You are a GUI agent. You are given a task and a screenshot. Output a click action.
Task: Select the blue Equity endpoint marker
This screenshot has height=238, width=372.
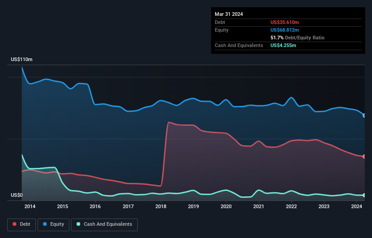click(x=364, y=115)
